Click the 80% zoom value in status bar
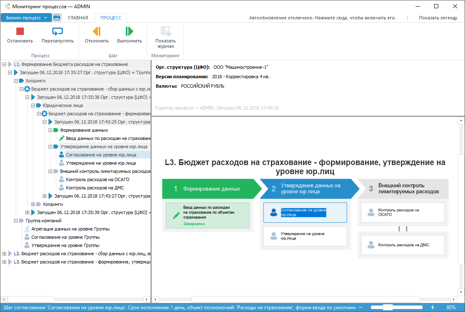The height and width of the screenshot is (312, 465). (451, 307)
